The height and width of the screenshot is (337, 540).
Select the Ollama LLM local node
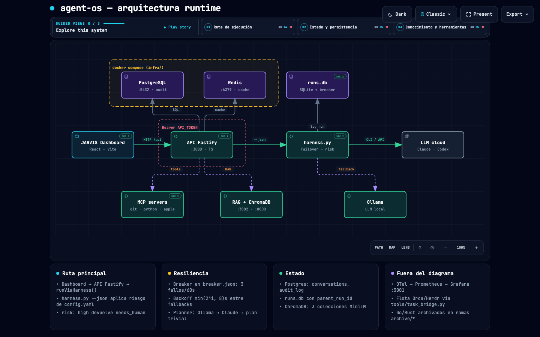[375, 204]
